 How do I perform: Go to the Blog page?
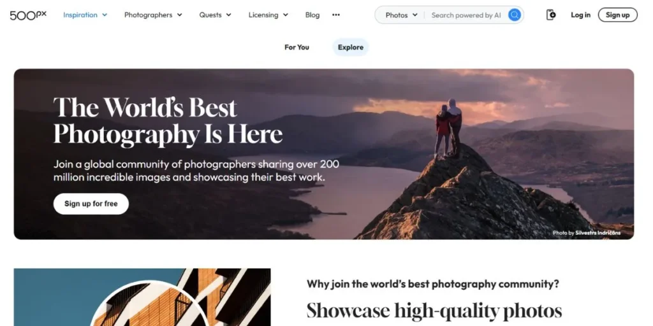point(312,15)
